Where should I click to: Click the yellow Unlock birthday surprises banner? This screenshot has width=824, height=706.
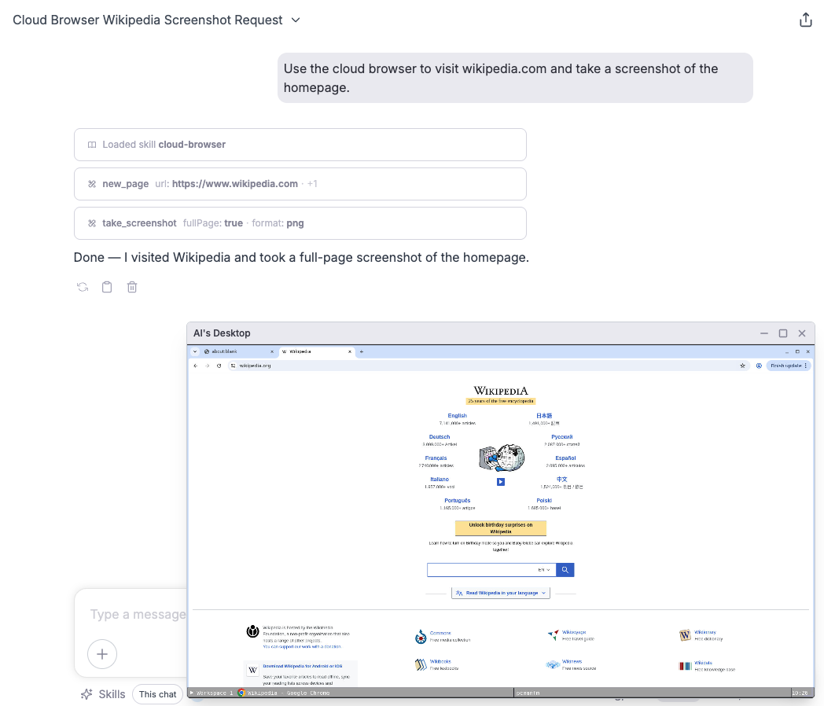[x=501, y=528]
